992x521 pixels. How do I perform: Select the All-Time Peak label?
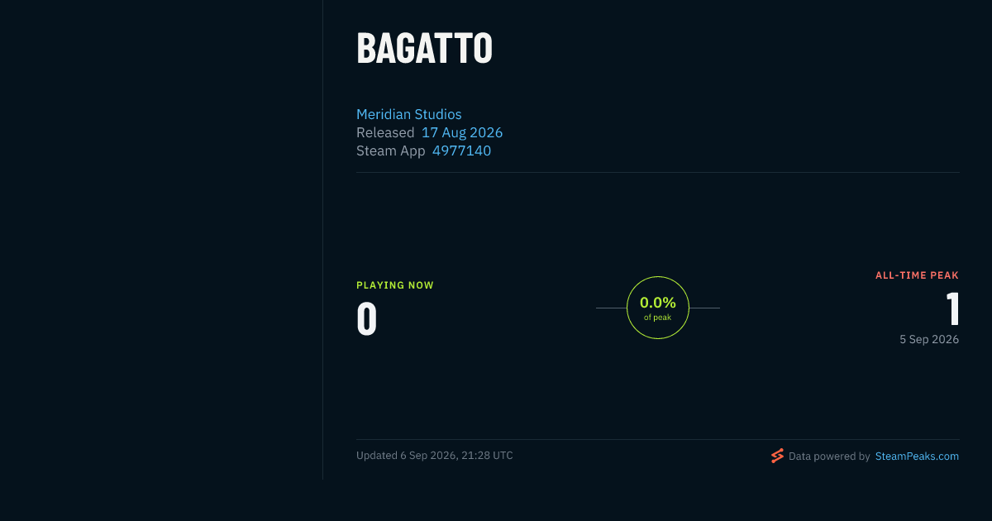click(917, 275)
